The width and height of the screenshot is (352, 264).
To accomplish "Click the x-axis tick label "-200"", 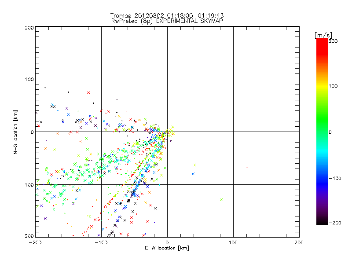I will point(35,242).
